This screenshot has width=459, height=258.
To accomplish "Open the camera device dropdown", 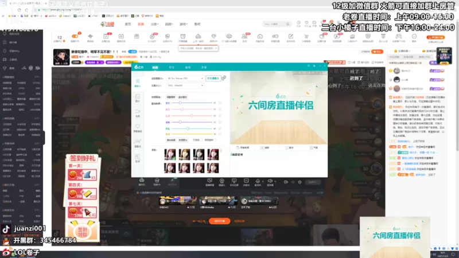I will tap(185, 79).
